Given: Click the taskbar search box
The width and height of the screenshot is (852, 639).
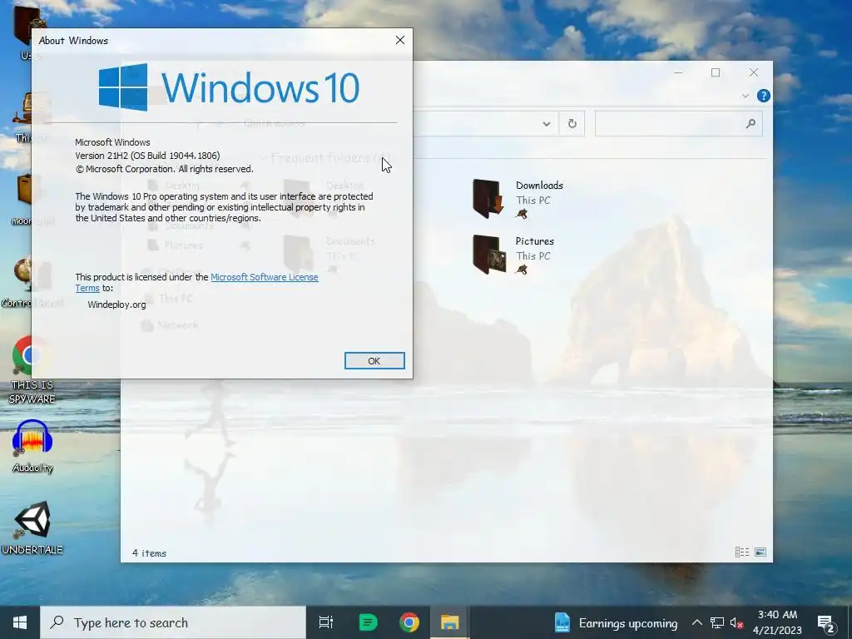Looking at the screenshot, I should [173, 622].
